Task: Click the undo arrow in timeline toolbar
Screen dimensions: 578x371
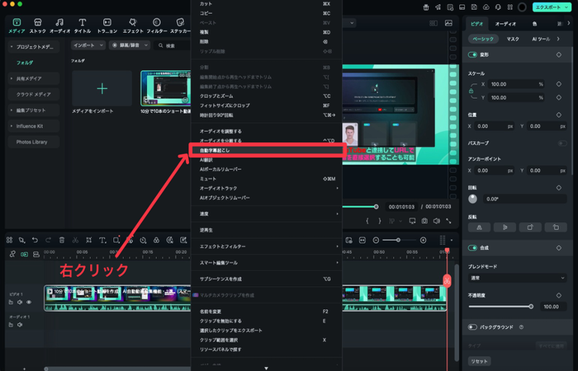Action: click(x=36, y=240)
